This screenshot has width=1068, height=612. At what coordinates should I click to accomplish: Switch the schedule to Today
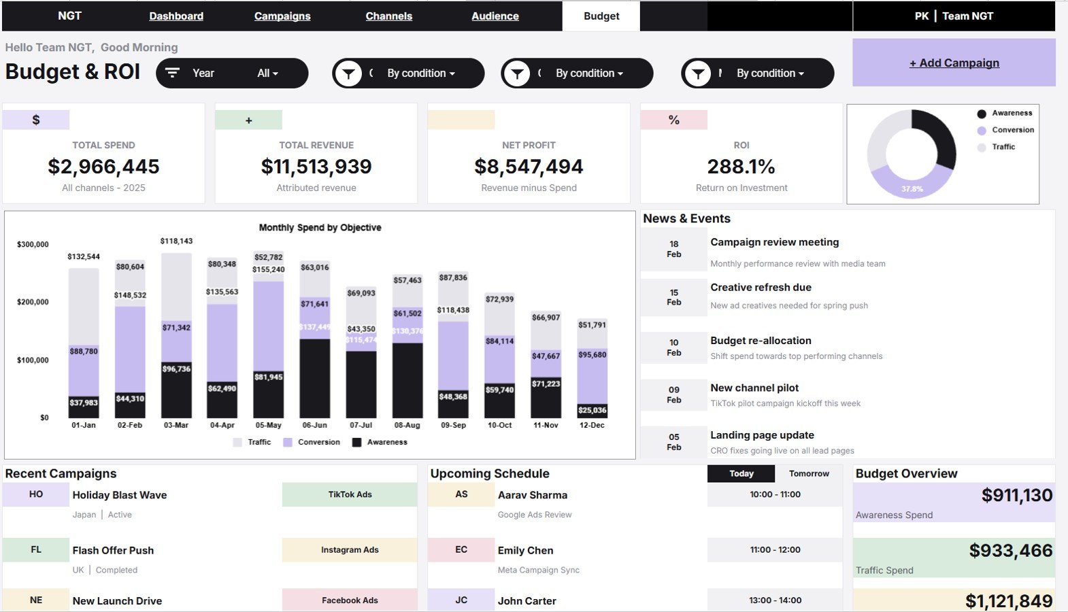click(x=741, y=473)
